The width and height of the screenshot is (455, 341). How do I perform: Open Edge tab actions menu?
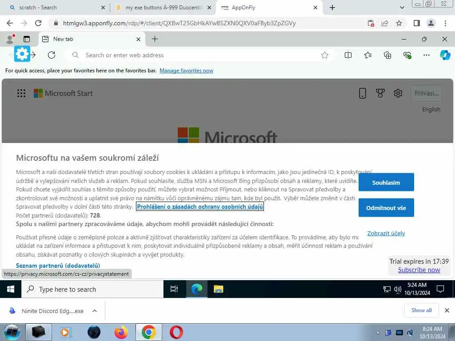[x=27, y=39]
